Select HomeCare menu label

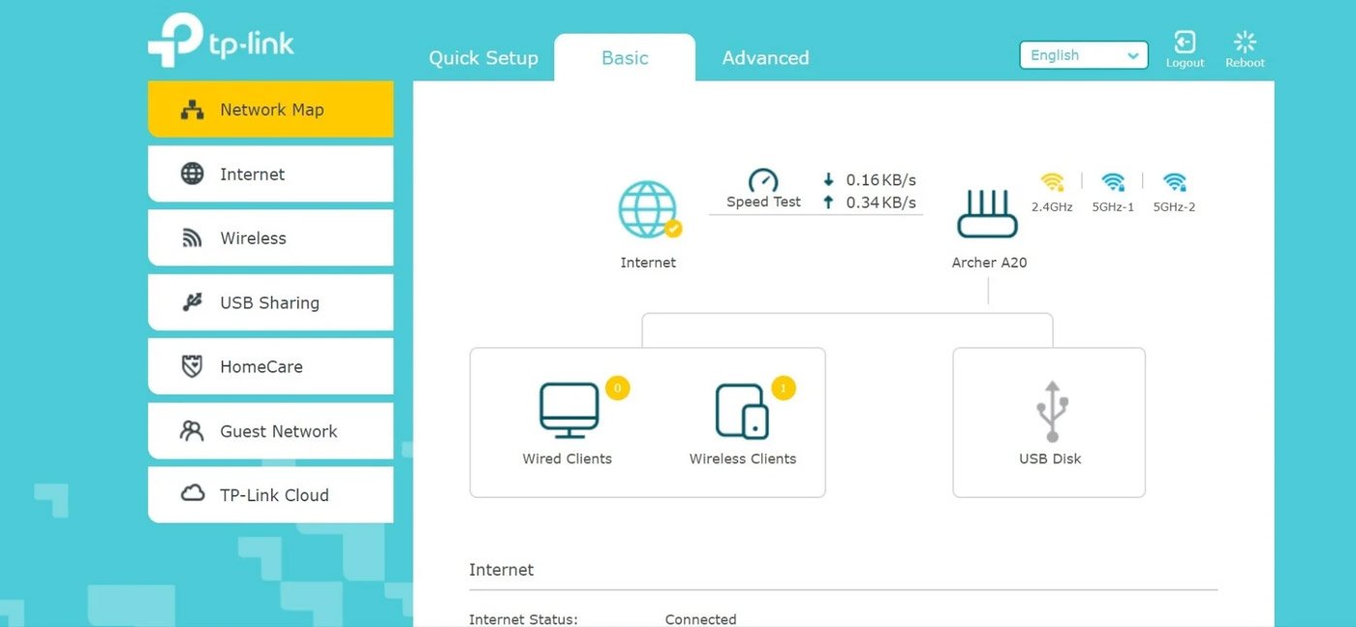(262, 366)
